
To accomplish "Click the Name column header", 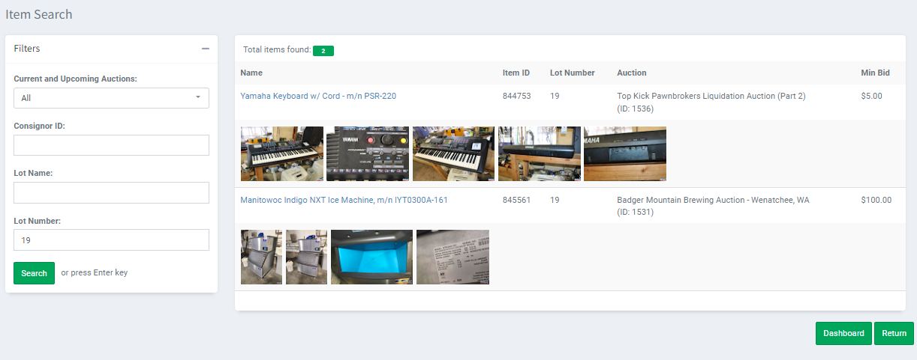I will 251,73.
